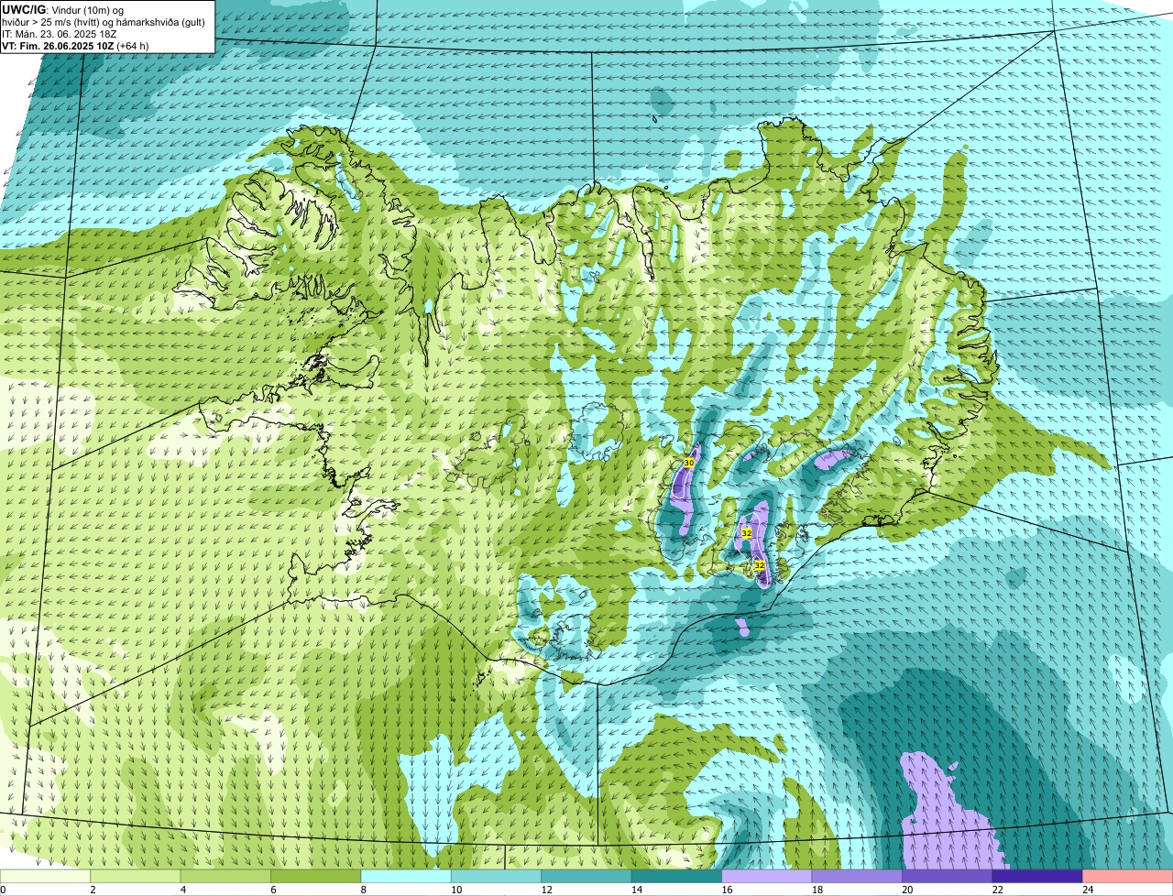Viewport: 1173px width, 896px height.
Task: Pick the 12–14 m/s teal legend band
Action: point(586,876)
